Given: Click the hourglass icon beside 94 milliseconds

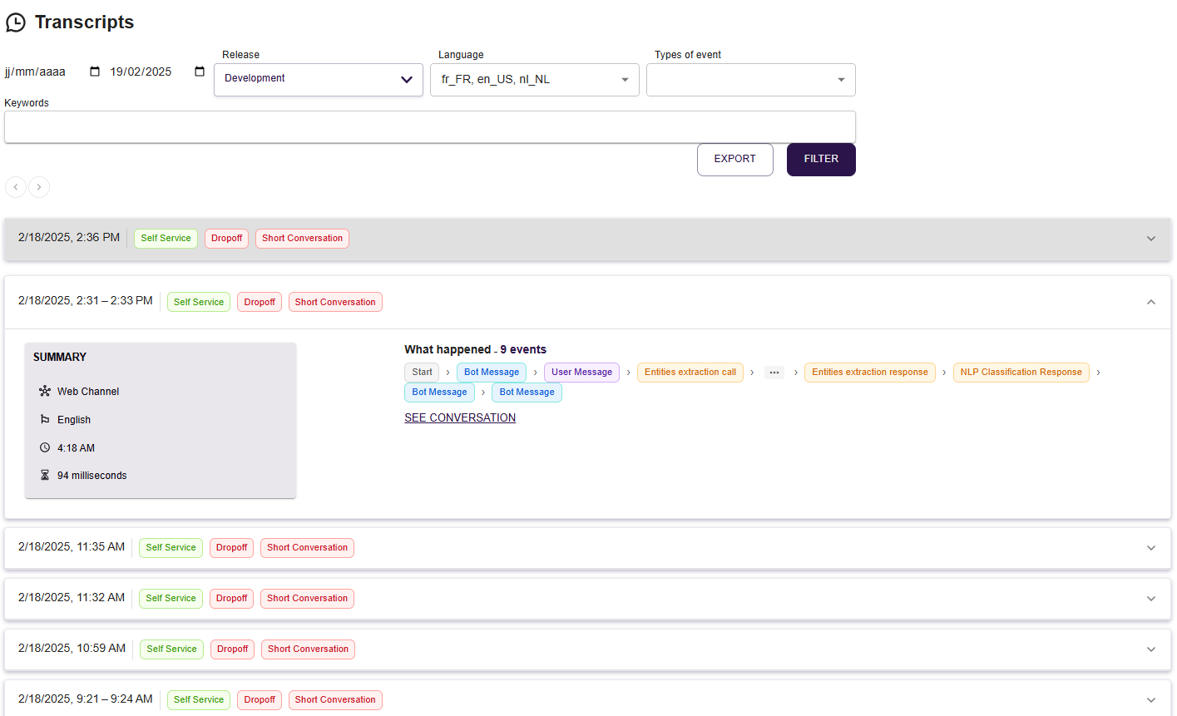Looking at the screenshot, I should [x=45, y=475].
